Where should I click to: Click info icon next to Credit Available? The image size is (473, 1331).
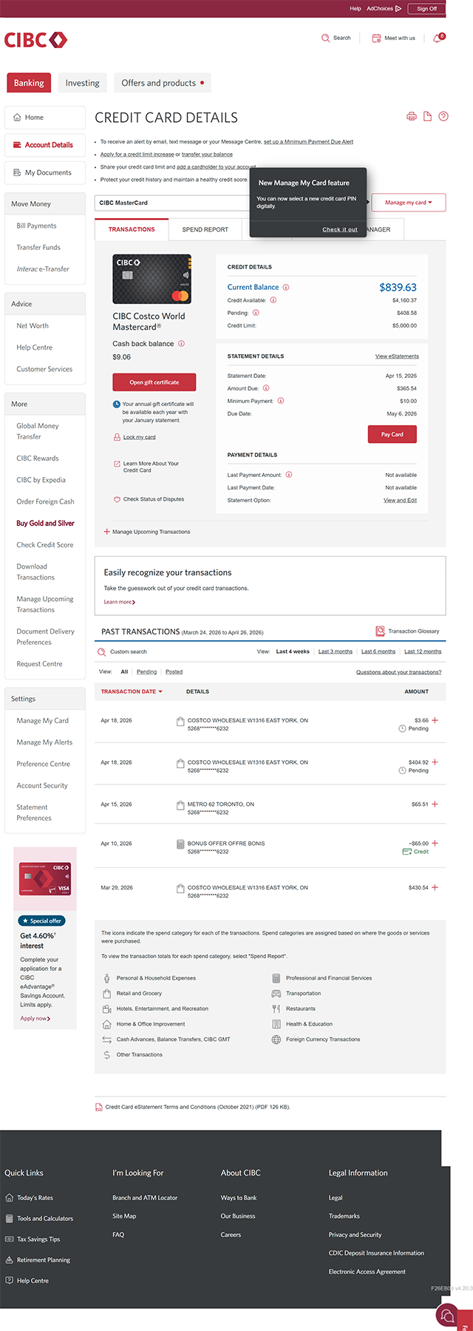[273, 300]
